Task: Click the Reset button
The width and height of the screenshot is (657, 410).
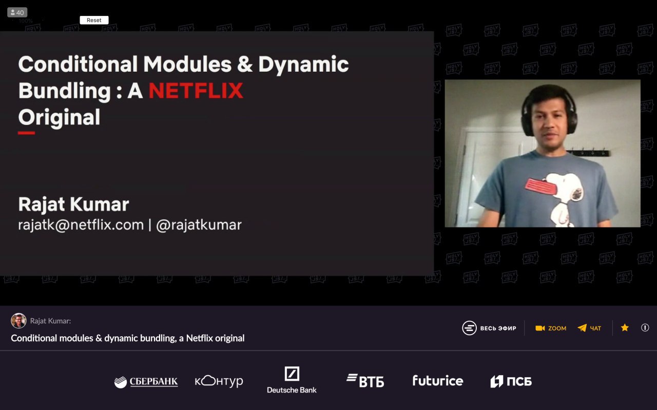Action: pyautogui.click(x=94, y=20)
